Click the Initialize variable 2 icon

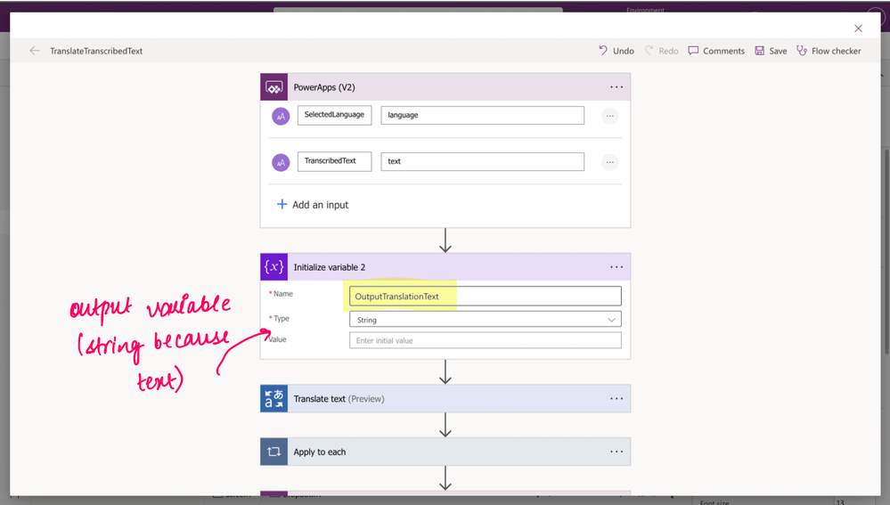point(274,266)
